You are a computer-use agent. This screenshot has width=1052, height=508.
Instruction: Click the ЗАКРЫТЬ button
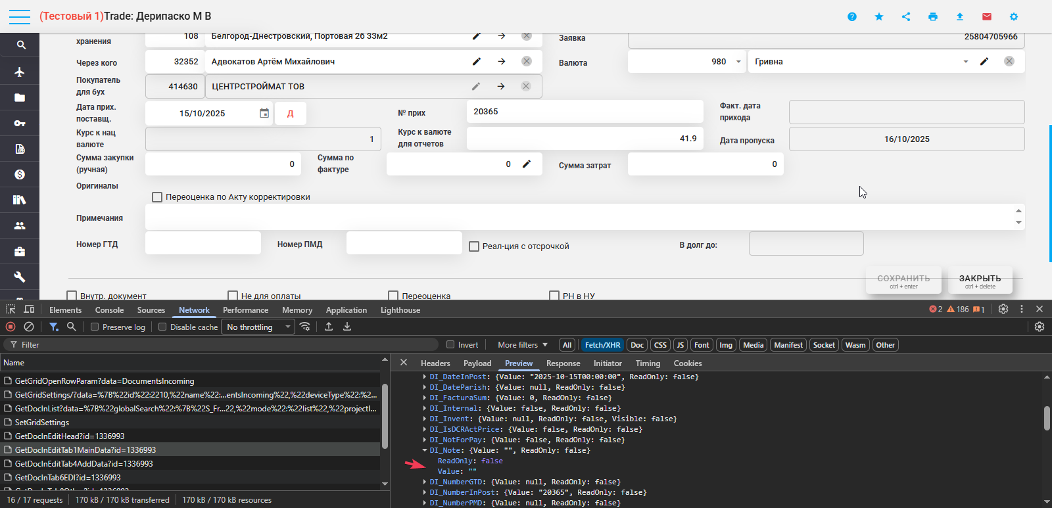pos(980,281)
